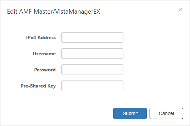Viewport: 190px width, 126px height.
Task: Click the Edit AMF Master/VistaManagerEX title
Action: pyautogui.click(x=54, y=12)
